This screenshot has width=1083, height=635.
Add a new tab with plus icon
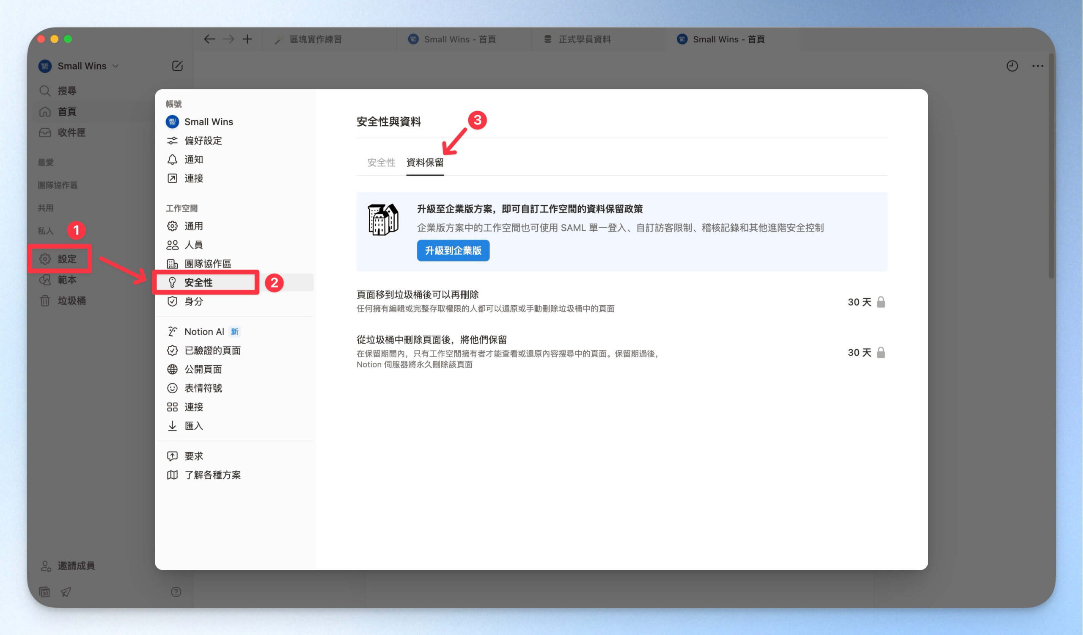pos(247,39)
